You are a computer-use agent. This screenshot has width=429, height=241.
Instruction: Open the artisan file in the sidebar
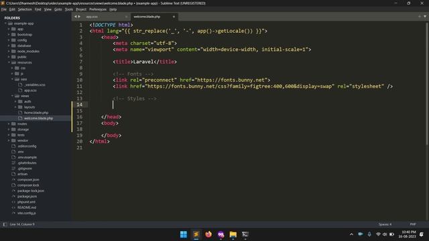coord(22,174)
